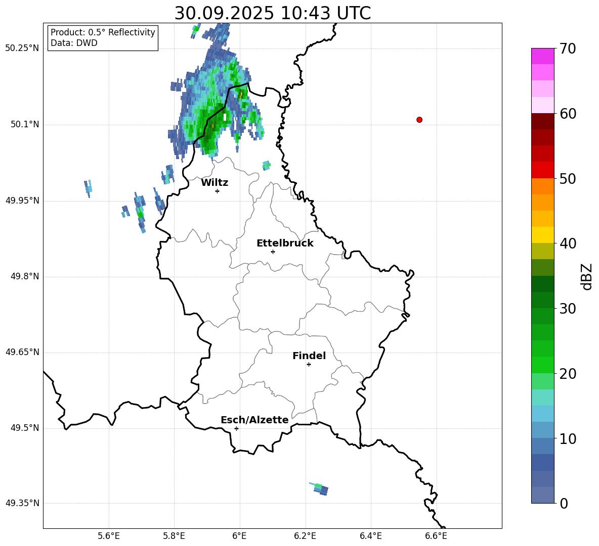This screenshot has height=546, width=599.
Task: Click the 5.6°E longitude label
Action: click(109, 536)
